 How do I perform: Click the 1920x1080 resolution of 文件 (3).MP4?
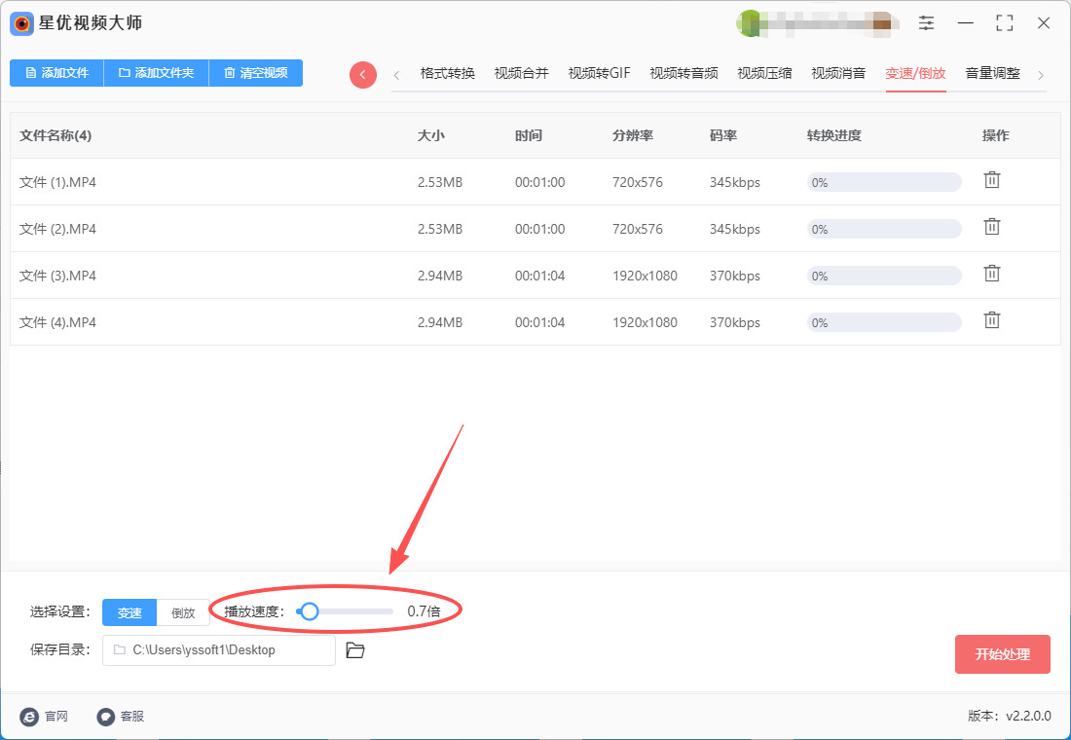(645, 276)
